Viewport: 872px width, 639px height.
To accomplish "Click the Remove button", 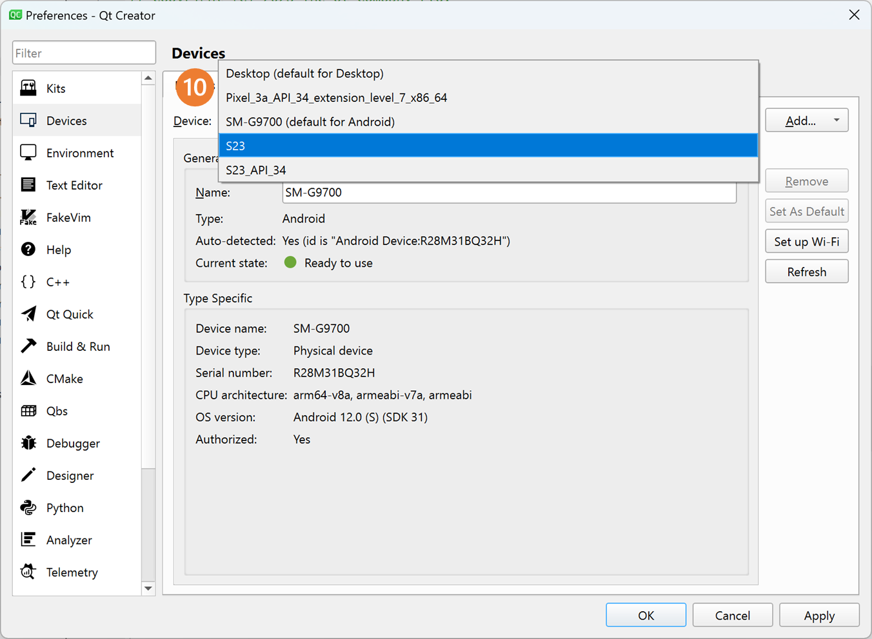I will [x=806, y=181].
